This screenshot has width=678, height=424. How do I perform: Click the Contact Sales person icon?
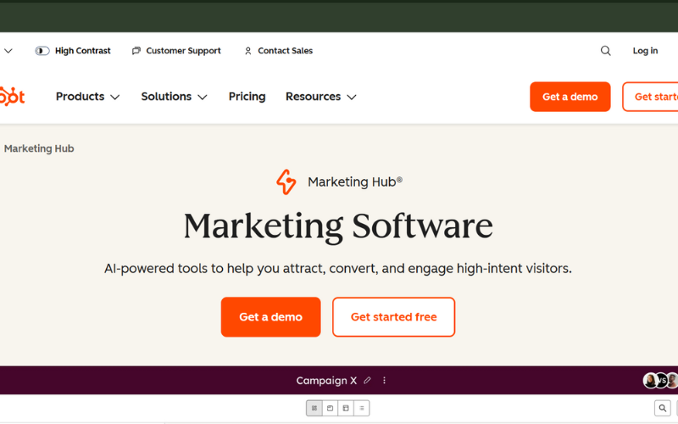(x=247, y=51)
